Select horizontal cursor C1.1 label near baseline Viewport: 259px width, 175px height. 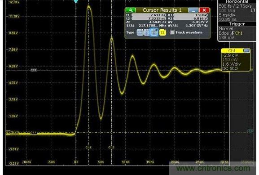click(34, 133)
